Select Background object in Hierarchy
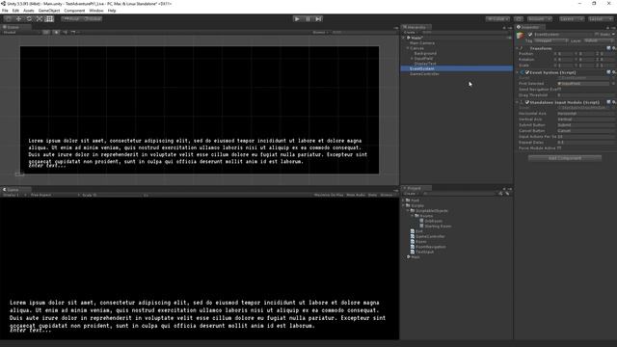Screen dimensions: 617x347 (x=425, y=53)
